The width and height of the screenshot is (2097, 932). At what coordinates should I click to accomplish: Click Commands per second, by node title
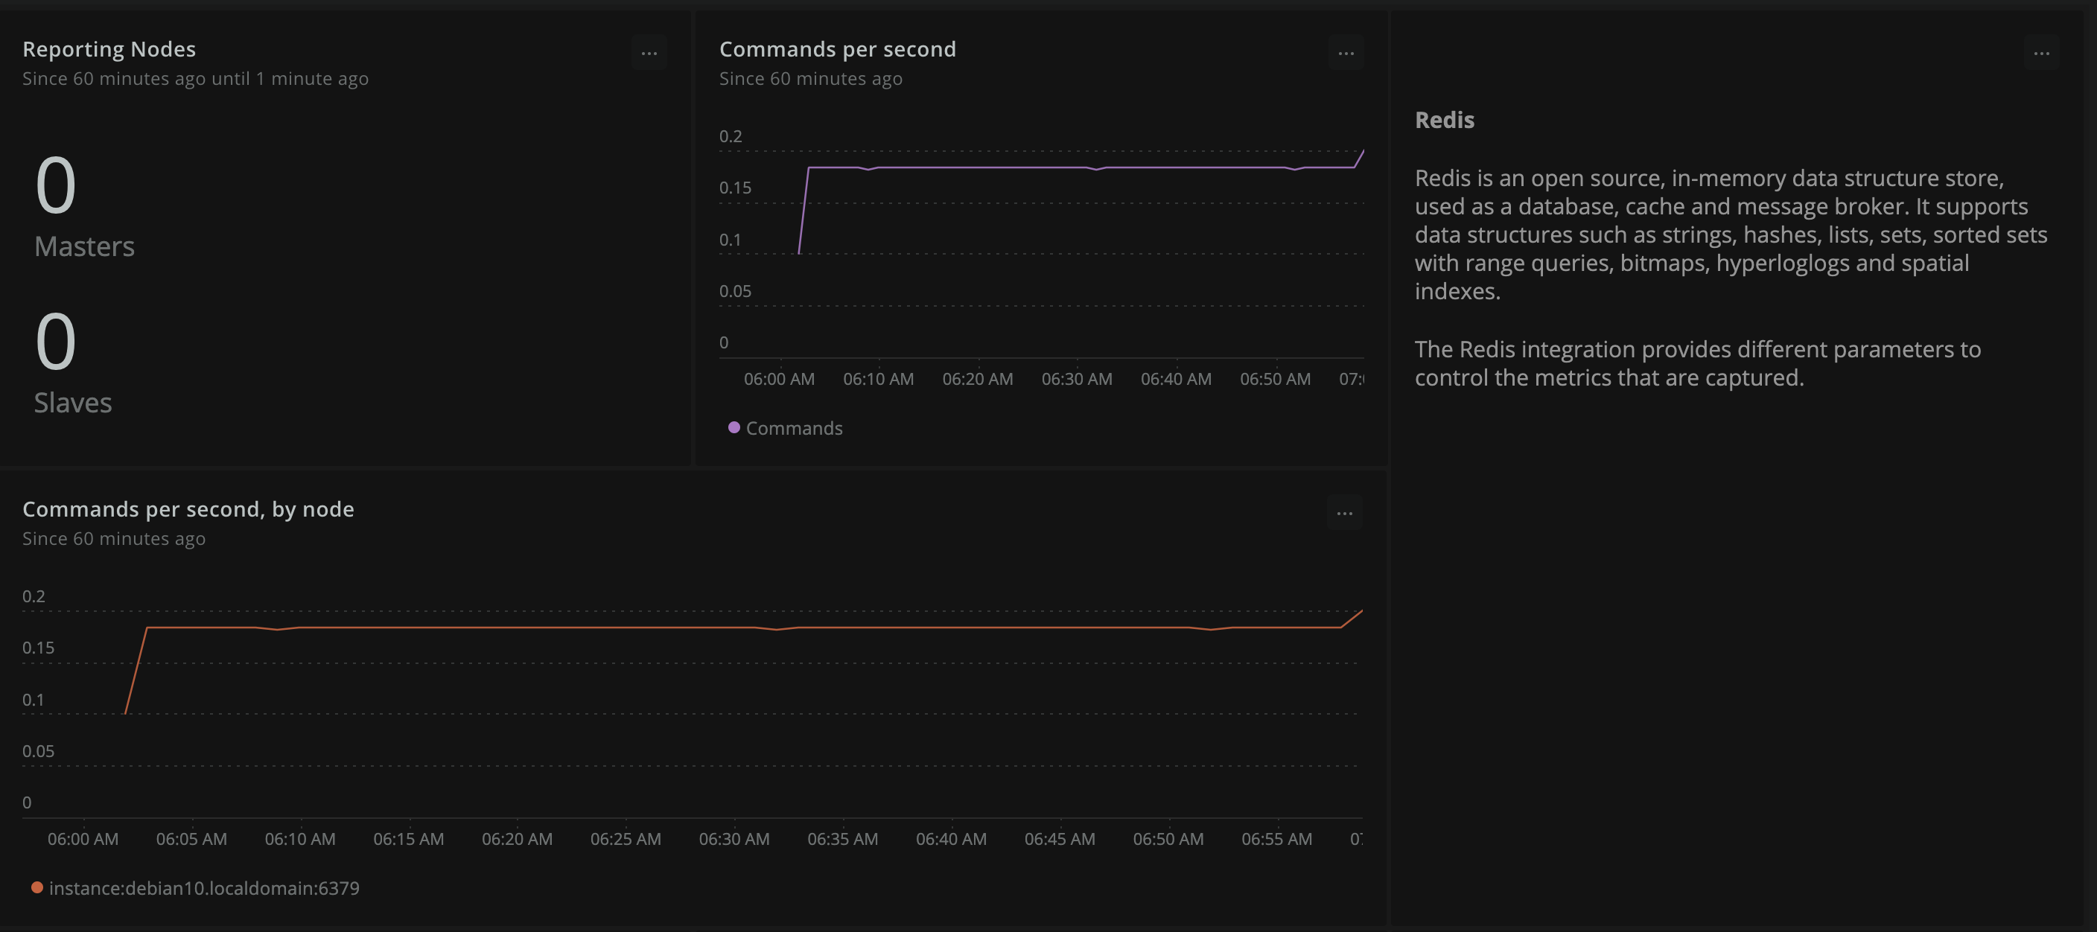188,508
